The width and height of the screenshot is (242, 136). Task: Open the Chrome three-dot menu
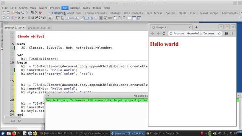click(x=232, y=34)
